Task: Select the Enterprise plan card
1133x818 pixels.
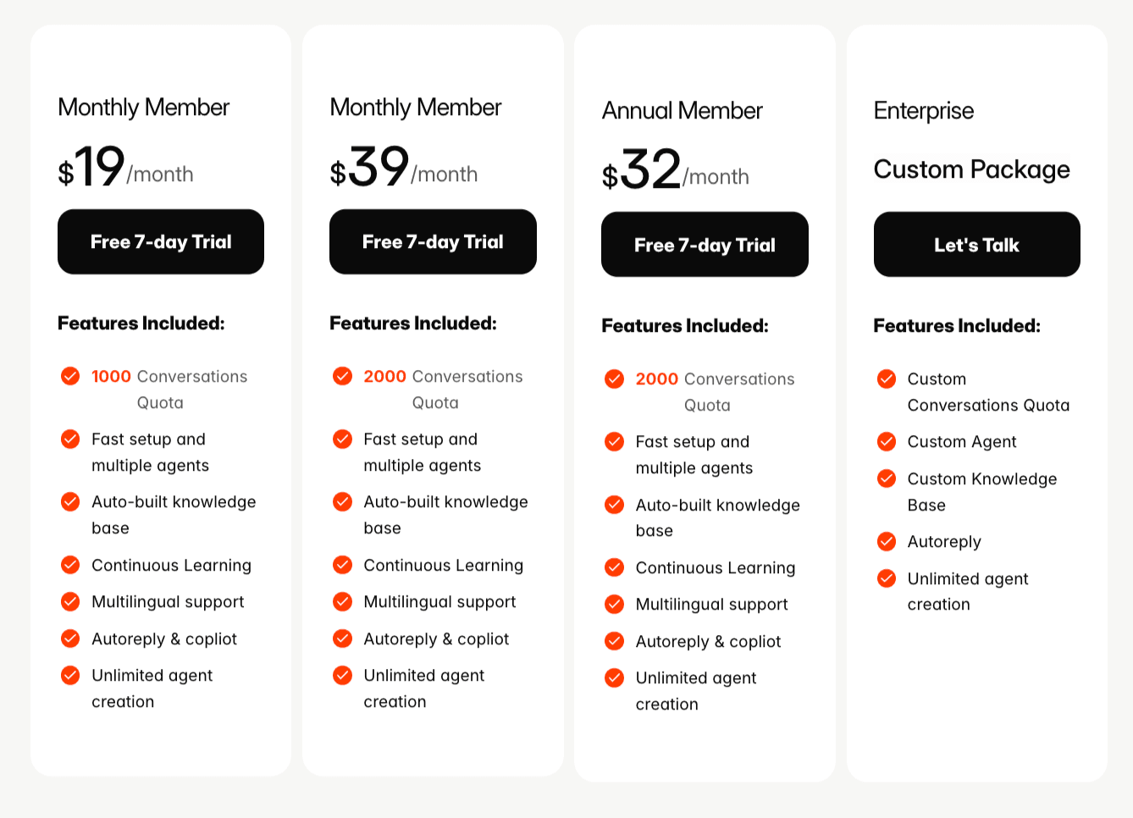Action: [975, 402]
